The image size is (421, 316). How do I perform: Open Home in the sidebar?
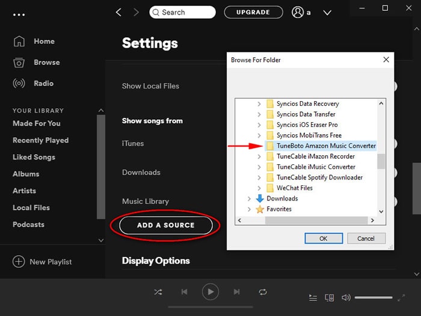[x=44, y=42]
